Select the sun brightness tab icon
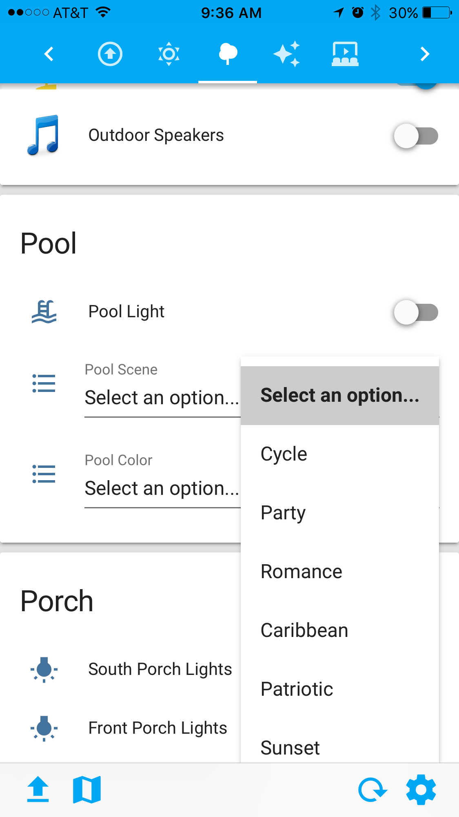This screenshot has height=817, width=459. [169, 54]
